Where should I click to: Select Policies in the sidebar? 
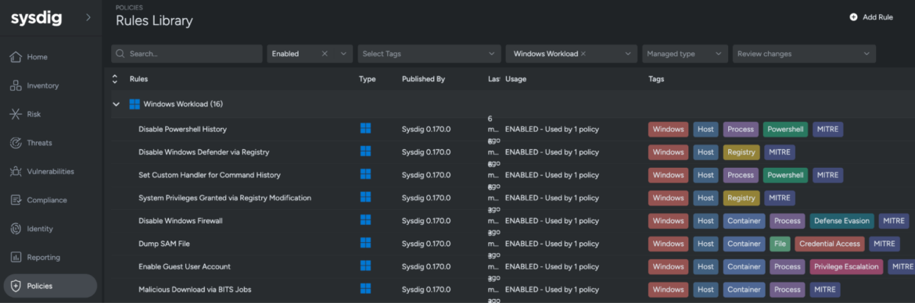[x=50, y=286]
